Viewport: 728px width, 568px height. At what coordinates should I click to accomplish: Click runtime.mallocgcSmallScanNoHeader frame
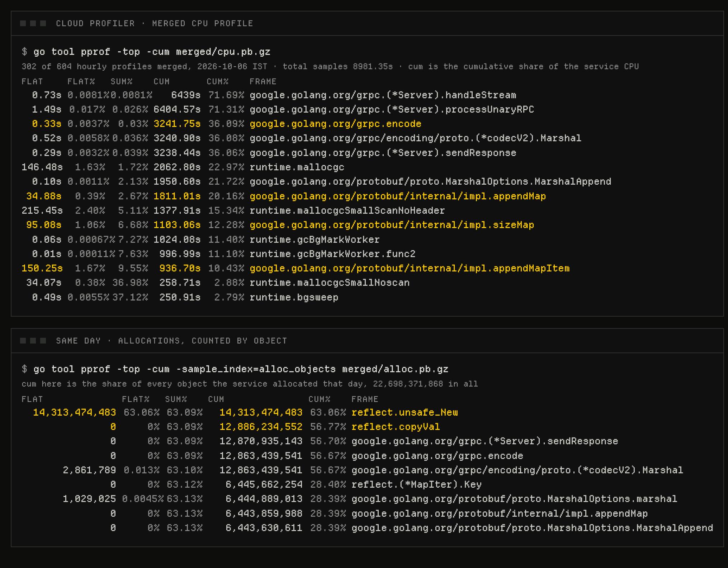[x=347, y=210]
